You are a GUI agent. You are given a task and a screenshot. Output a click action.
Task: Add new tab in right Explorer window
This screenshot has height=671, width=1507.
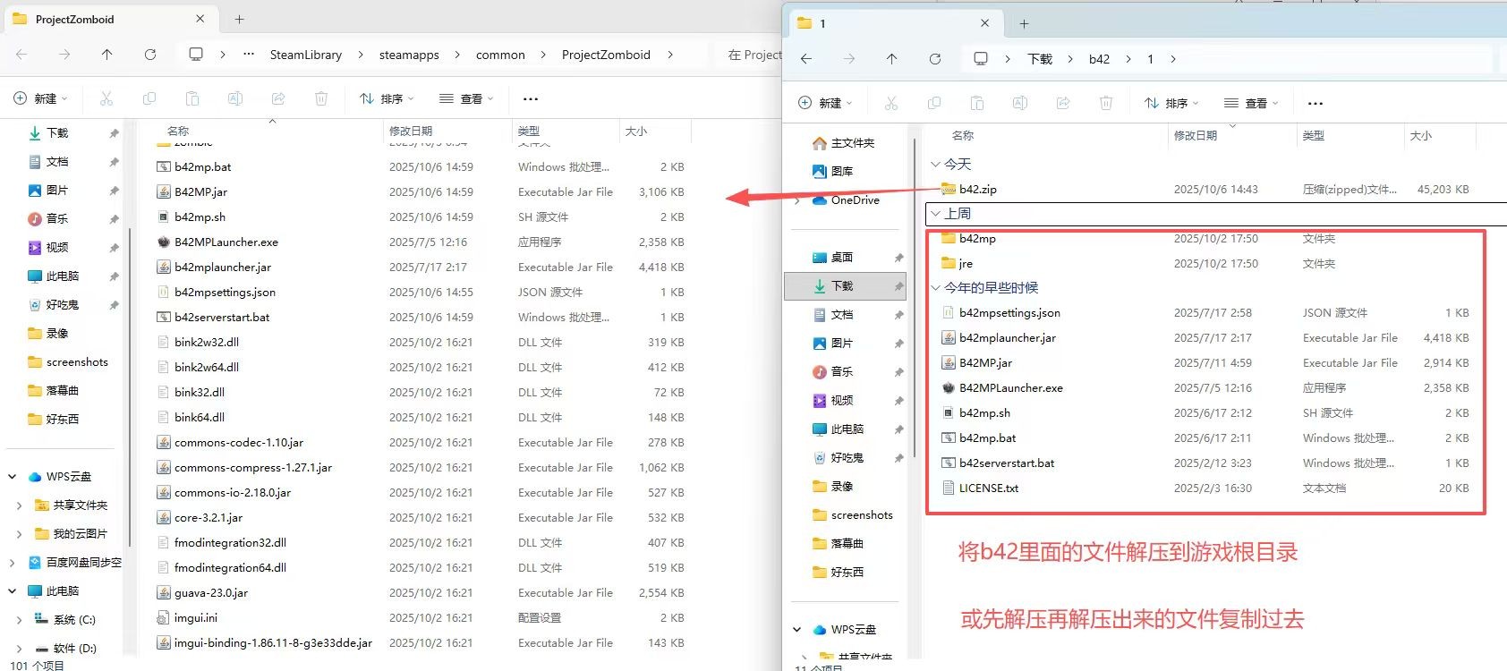[x=1025, y=23]
